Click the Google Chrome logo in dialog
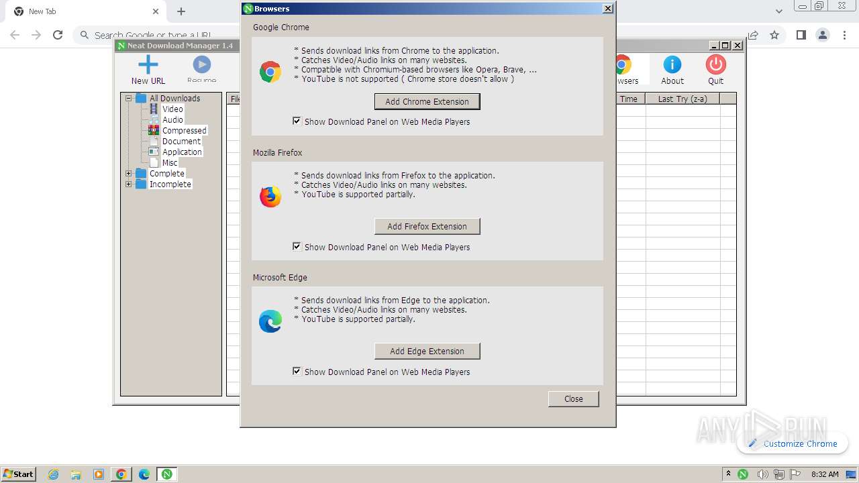 coord(270,72)
